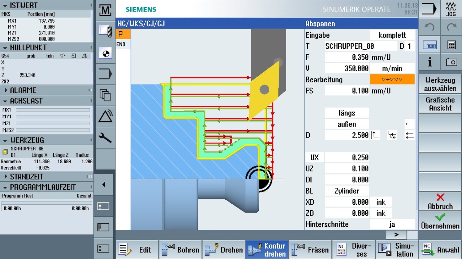Open the Edit softkey tab
This screenshot has height=259, width=462.
137,250
